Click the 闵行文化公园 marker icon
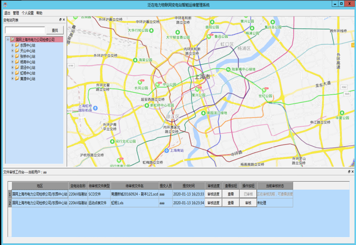Viewport: 356px width, 245px height. pos(112,141)
